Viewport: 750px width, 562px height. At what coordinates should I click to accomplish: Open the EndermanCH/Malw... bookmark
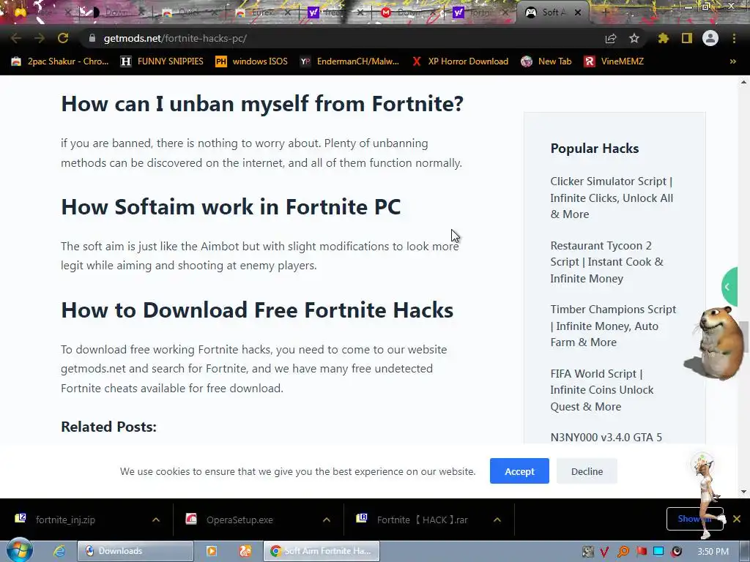(x=349, y=61)
